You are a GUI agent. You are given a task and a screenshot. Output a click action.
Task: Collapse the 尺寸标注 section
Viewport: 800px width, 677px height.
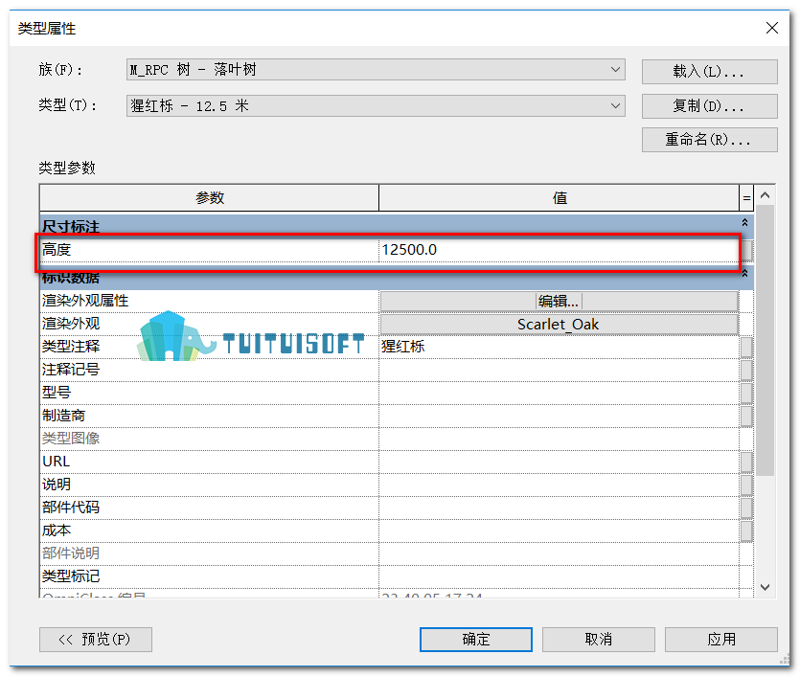coord(744,223)
